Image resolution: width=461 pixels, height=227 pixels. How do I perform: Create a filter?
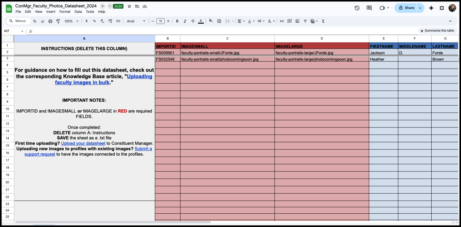point(305,21)
